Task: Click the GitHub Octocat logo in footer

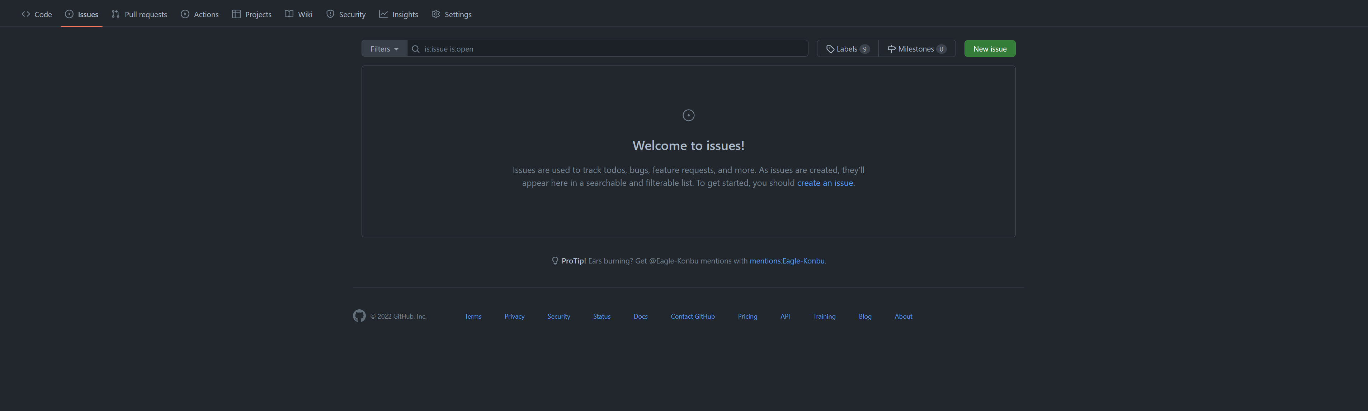Action: pos(359,316)
